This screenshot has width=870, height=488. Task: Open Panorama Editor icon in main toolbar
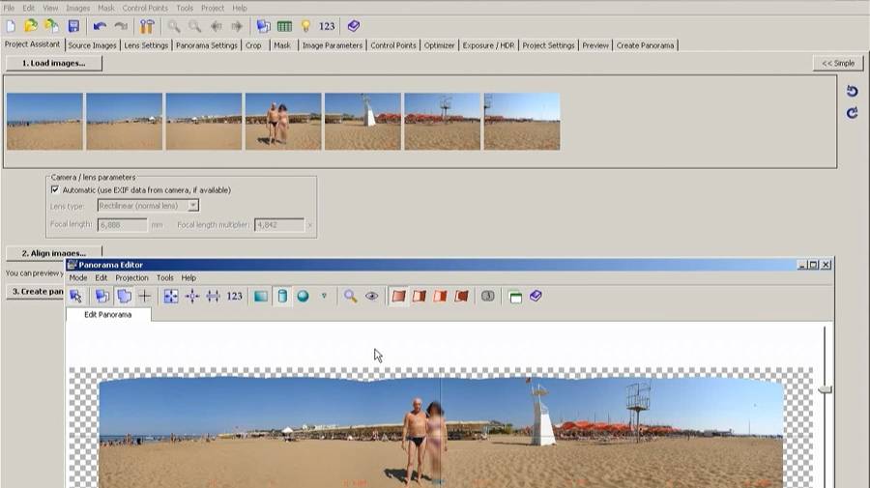[x=264, y=26]
